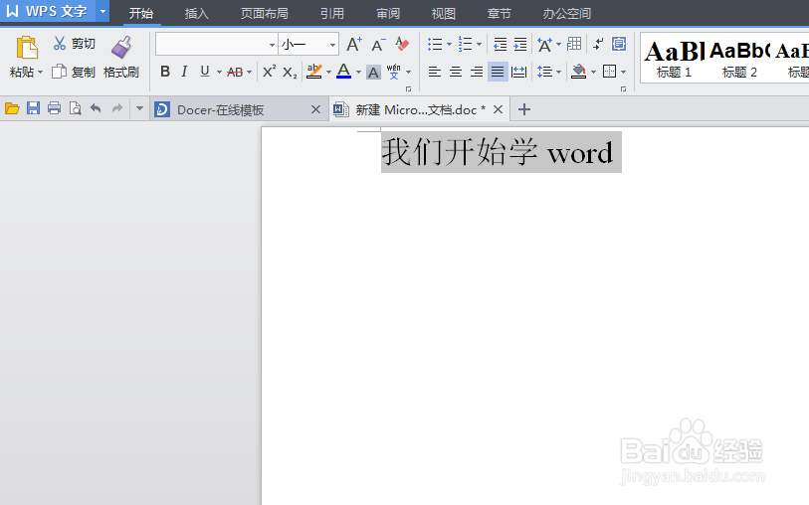Toggle Bold formatting
The width and height of the screenshot is (809, 505).
165,72
